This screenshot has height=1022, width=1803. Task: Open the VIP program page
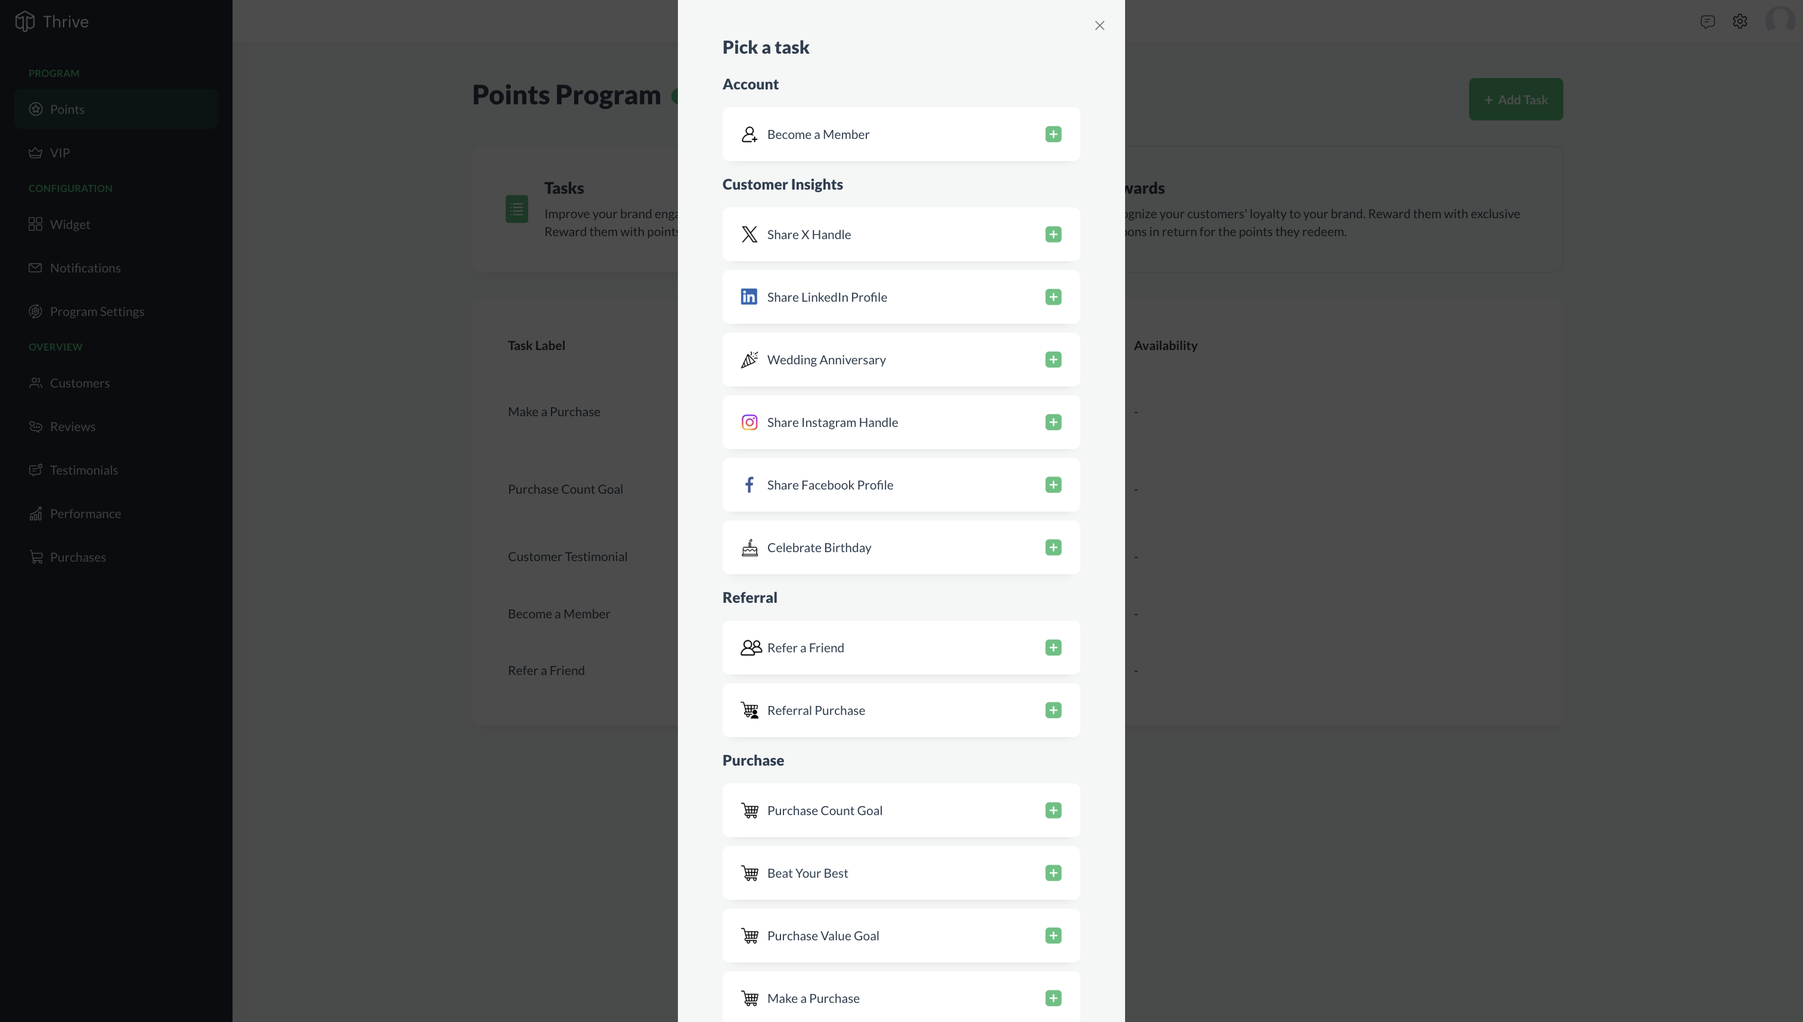point(60,153)
